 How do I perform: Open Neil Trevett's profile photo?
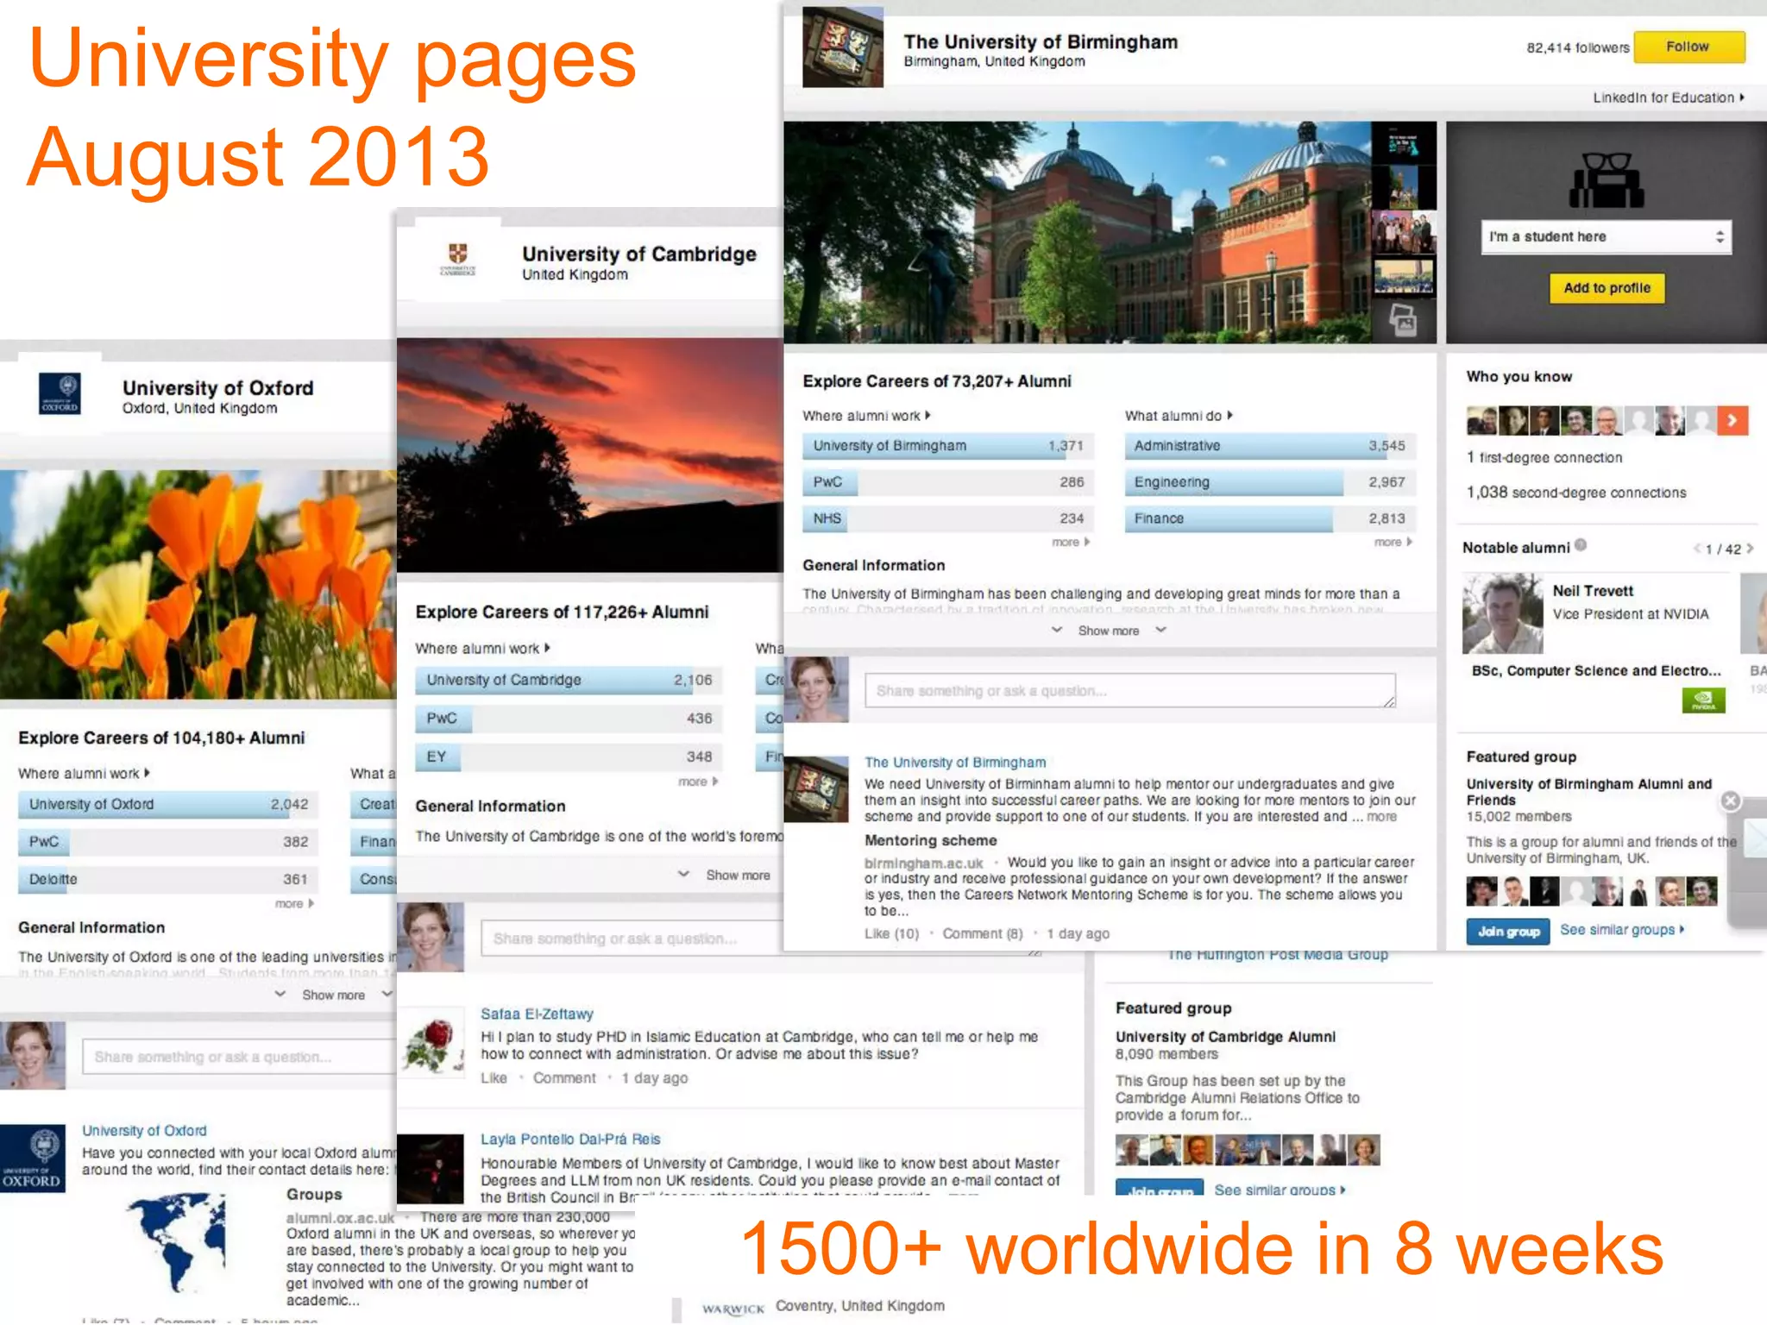click(1503, 613)
